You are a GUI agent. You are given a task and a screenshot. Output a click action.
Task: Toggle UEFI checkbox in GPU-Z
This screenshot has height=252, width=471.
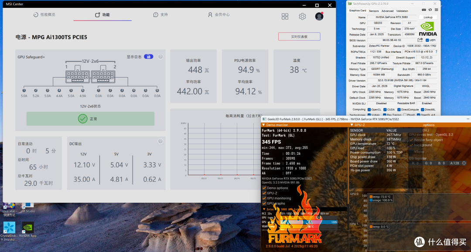coord(427,40)
